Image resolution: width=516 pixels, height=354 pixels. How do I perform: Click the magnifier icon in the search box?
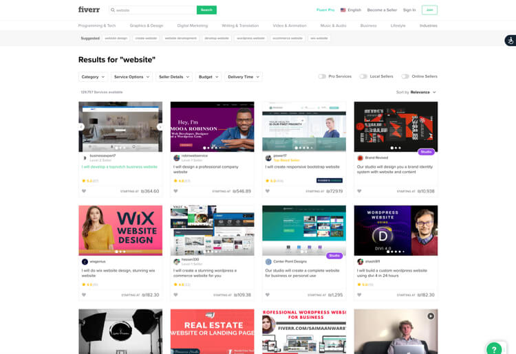click(113, 10)
